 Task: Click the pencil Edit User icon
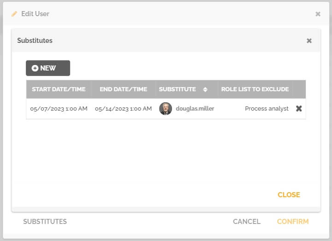pos(14,14)
